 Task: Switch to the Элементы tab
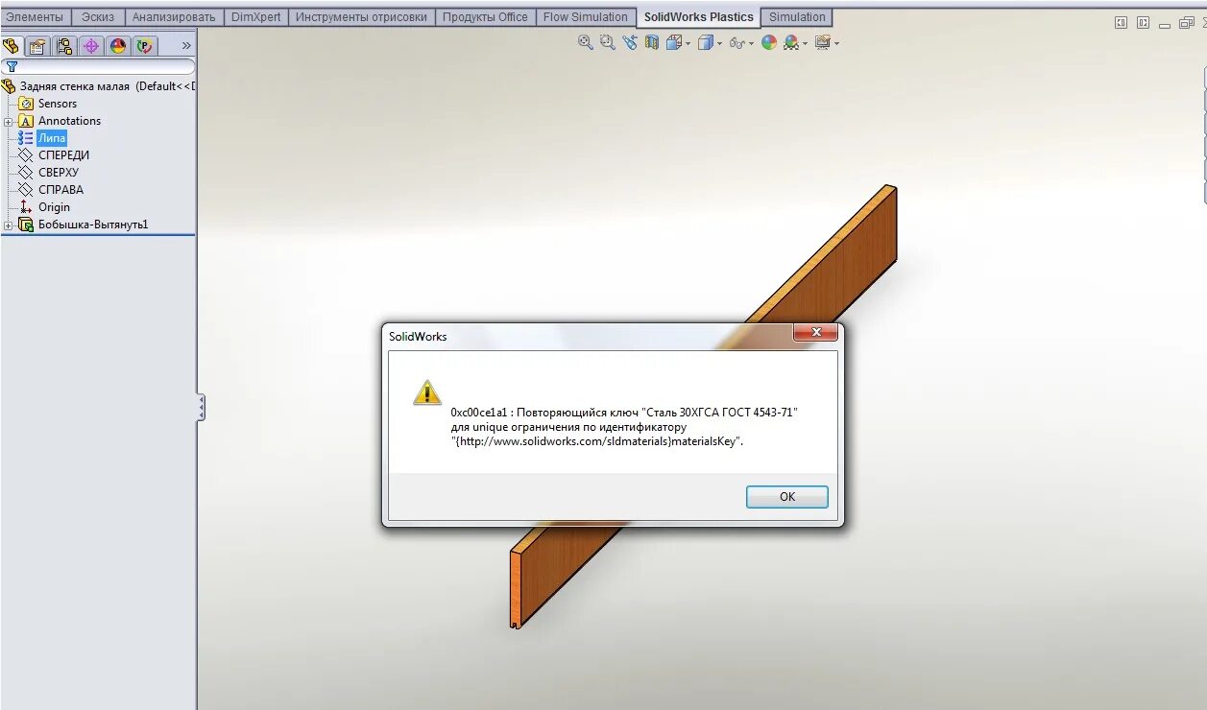coord(36,17)
